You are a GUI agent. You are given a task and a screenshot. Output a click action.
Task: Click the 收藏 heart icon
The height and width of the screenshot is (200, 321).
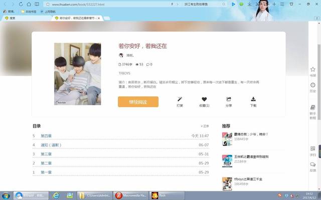[204, 99]
